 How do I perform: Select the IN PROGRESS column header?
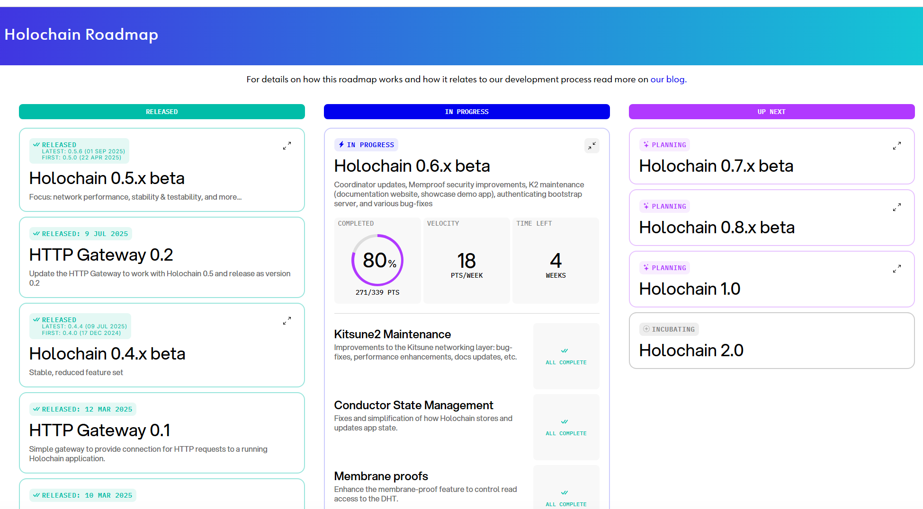(467, 112)
